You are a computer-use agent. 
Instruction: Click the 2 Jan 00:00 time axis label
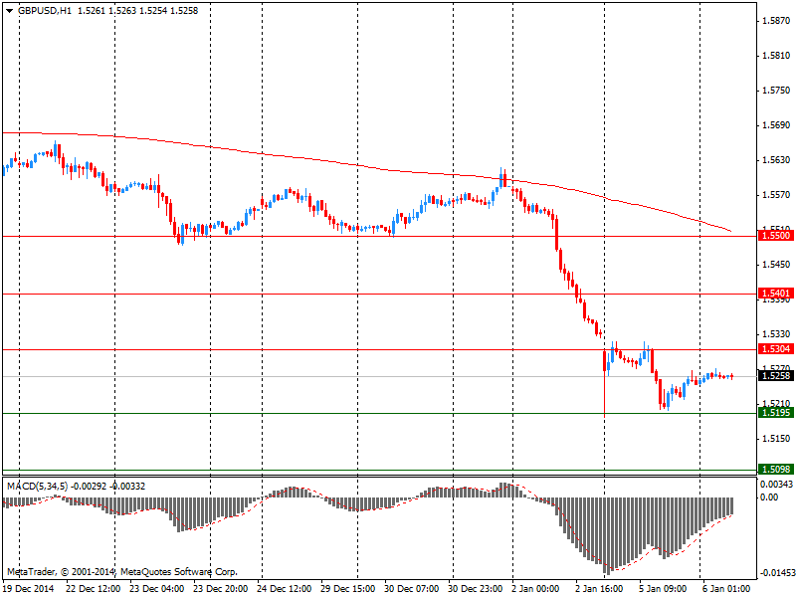pyautogui.click(x=536, y=589)
